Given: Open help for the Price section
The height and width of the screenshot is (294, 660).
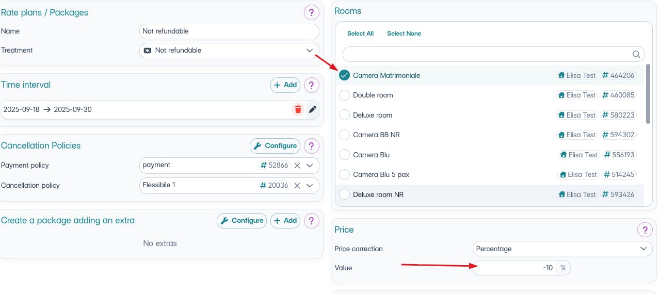Looking at the screenshot, I should [645, 230].
